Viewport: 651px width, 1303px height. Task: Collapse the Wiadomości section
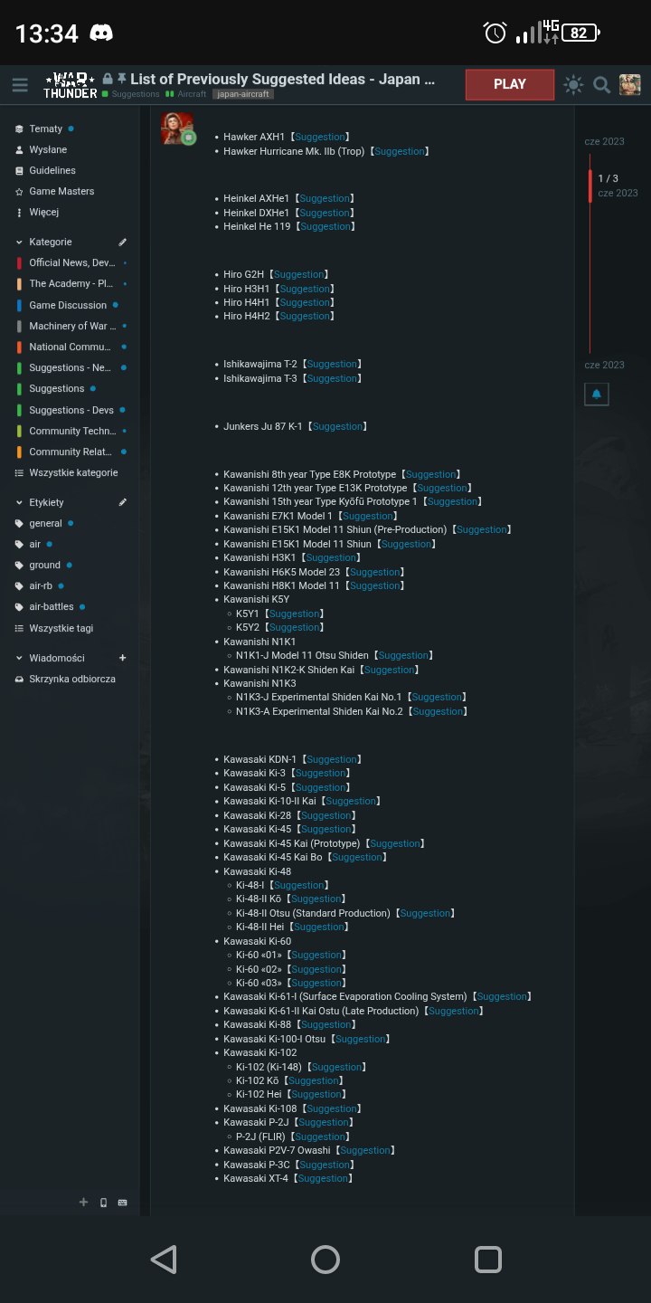20,658
